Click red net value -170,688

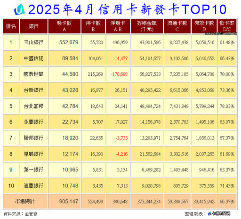click(x=120, y=74)
